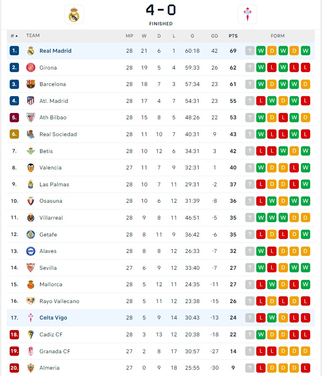This screenshot has height=376, width=322.
Task: Select the FORM column header
Action: [x=278, y=36]
